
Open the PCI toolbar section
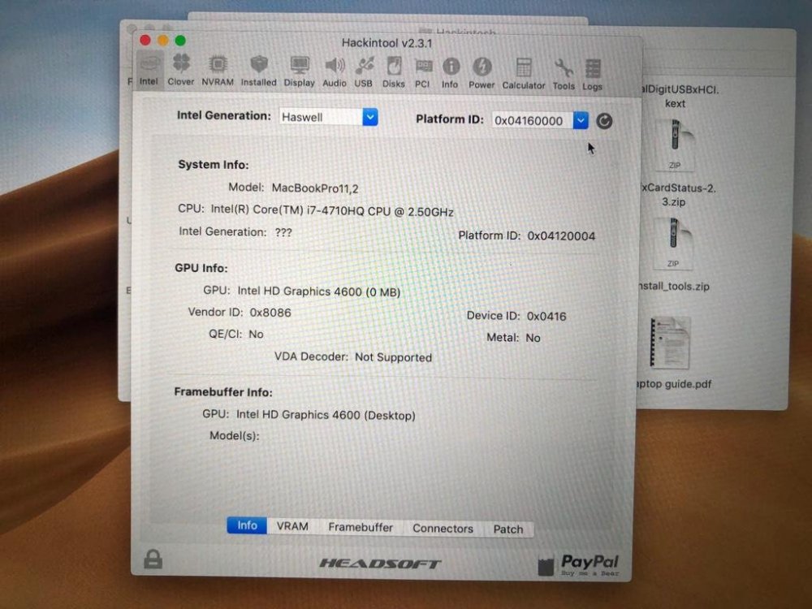pos(422,74)
